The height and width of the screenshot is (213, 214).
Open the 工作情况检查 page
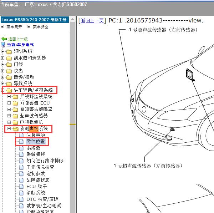coord(40,167)
